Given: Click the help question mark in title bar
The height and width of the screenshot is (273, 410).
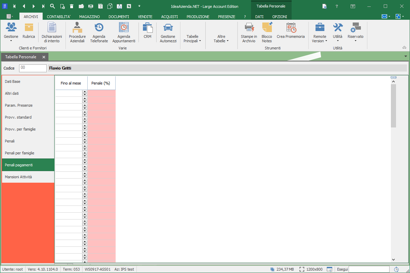Looking at the screenshot, I should point(337,6).
